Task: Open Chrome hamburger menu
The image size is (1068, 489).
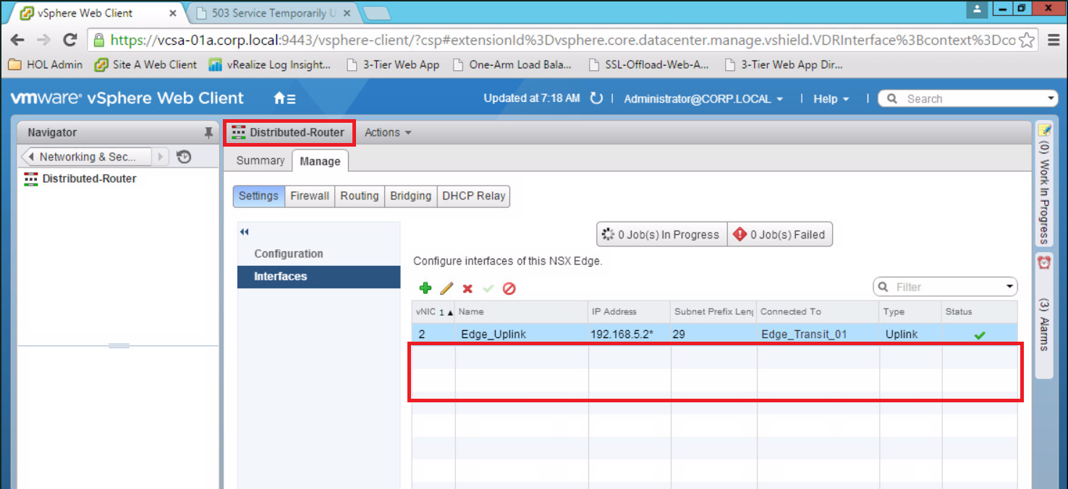Action: (1053, 40)
